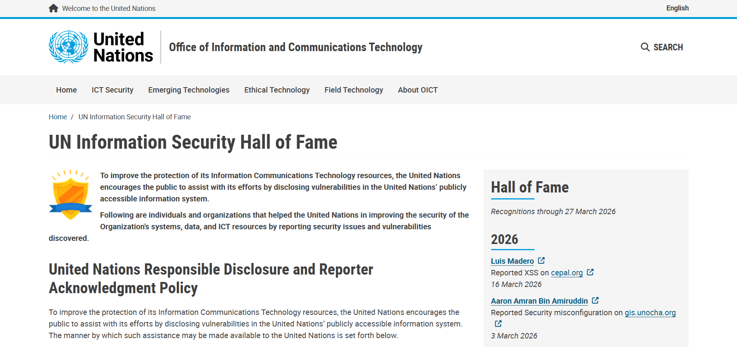Open the Field Technology menu

354,90
